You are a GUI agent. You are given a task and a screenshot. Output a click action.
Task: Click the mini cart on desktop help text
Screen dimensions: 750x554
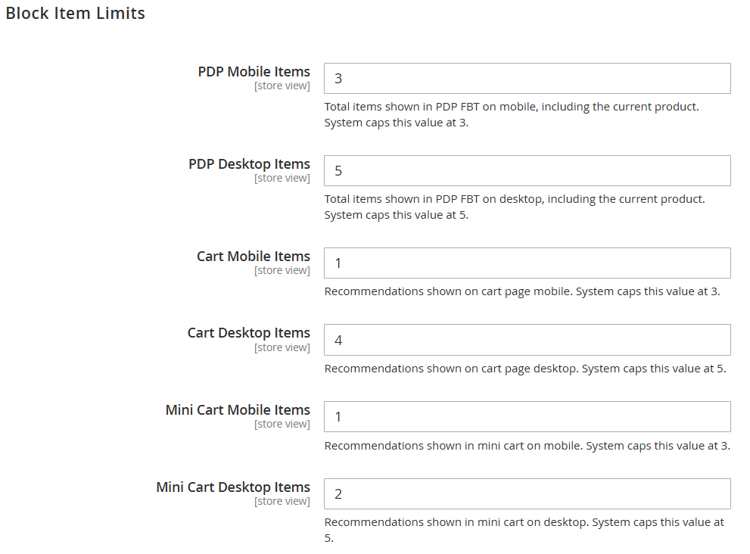tap(524, 530)
